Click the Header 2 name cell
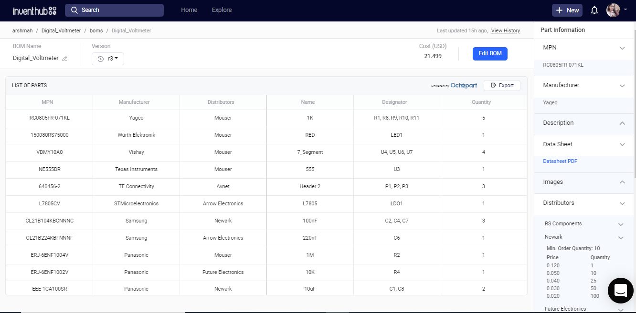 310,186
